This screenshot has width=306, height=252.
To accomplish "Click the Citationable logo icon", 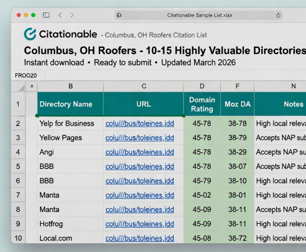I will (30, 34).
